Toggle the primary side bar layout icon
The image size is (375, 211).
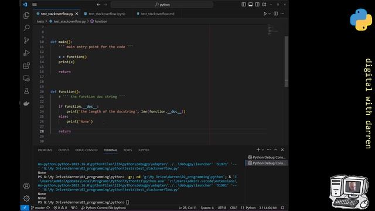[x=244, y=4]
